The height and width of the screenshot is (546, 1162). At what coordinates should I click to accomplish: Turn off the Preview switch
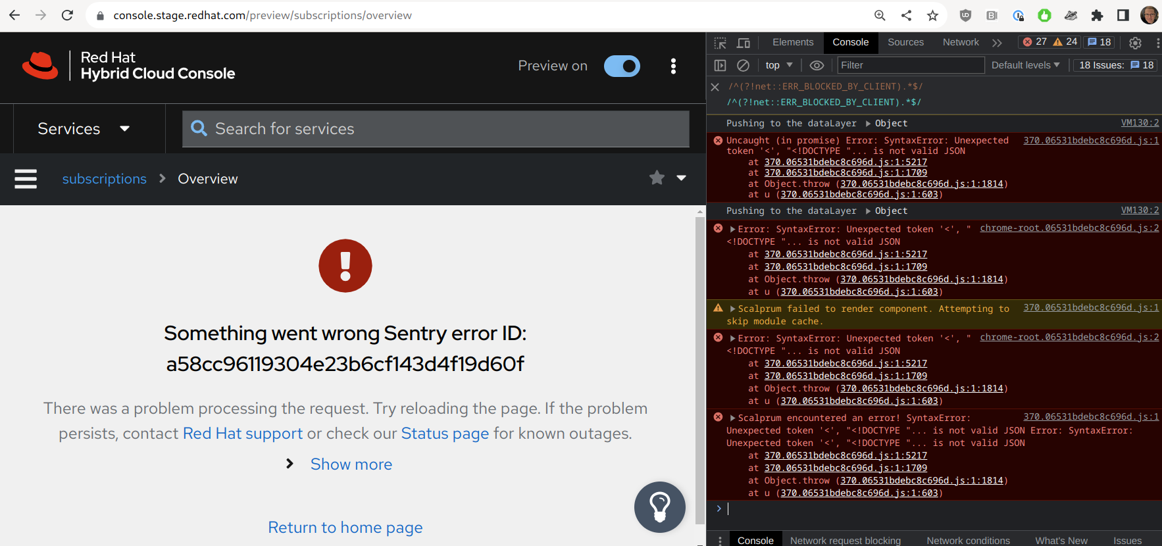622,66
